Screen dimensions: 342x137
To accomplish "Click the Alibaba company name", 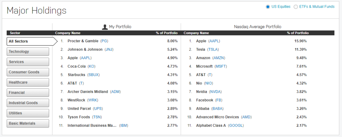I will pos(203,108).
